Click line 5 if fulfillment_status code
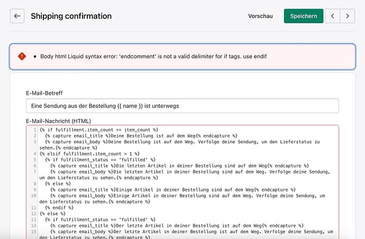The width and height of the screenshot is (365, 239). point(100,160)
